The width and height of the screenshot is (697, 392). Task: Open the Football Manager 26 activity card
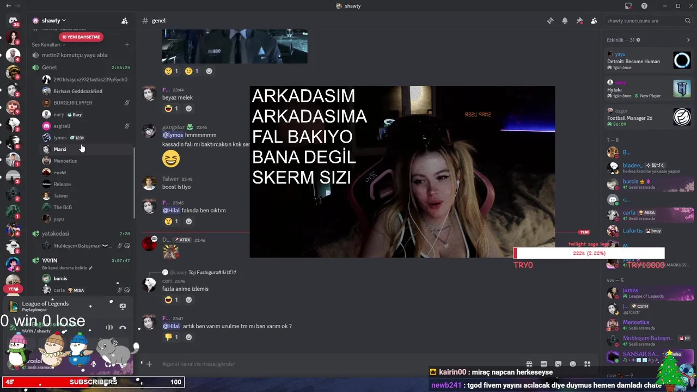tap(649, 117)
